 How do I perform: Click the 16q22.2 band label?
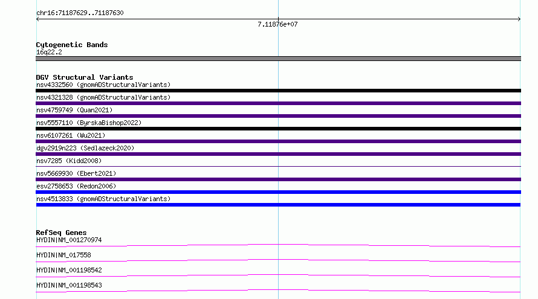point(49,52)
